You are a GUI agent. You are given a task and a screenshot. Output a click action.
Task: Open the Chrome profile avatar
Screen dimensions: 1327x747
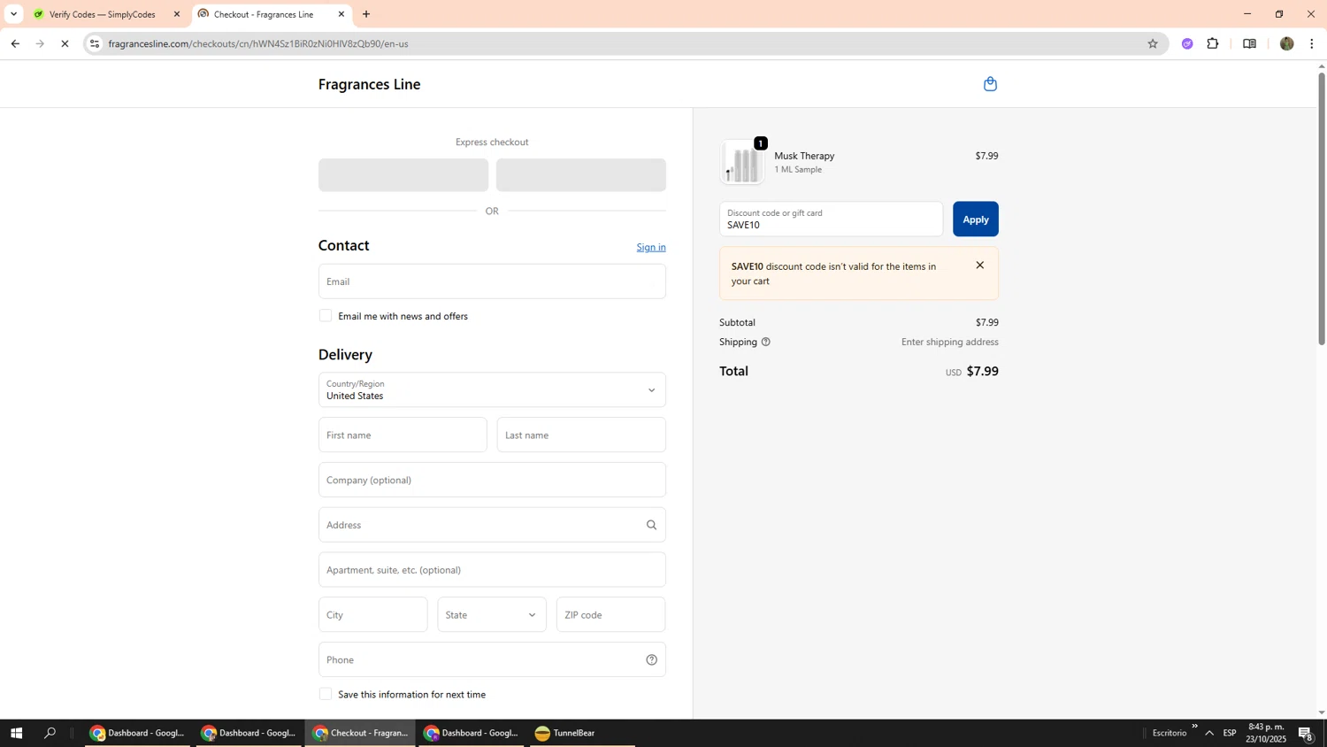pyautogui.click(x=1287, y=43)
